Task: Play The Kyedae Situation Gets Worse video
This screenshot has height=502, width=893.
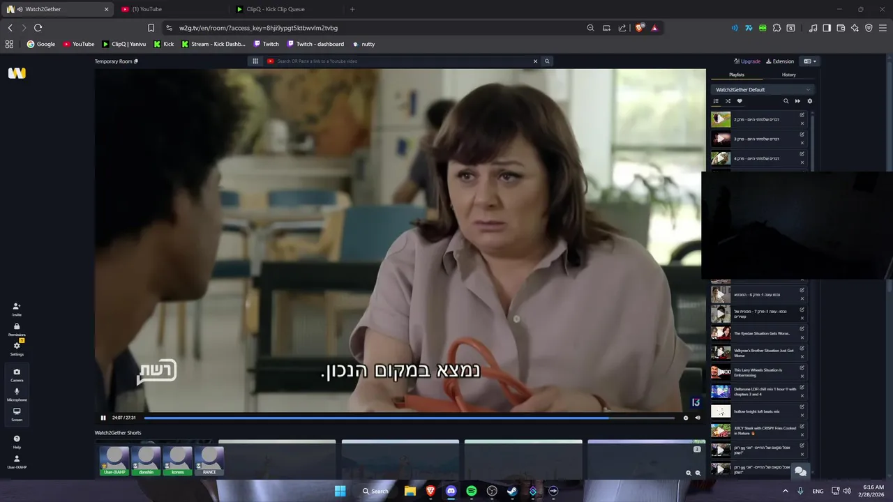Action: tap(721, 333)
